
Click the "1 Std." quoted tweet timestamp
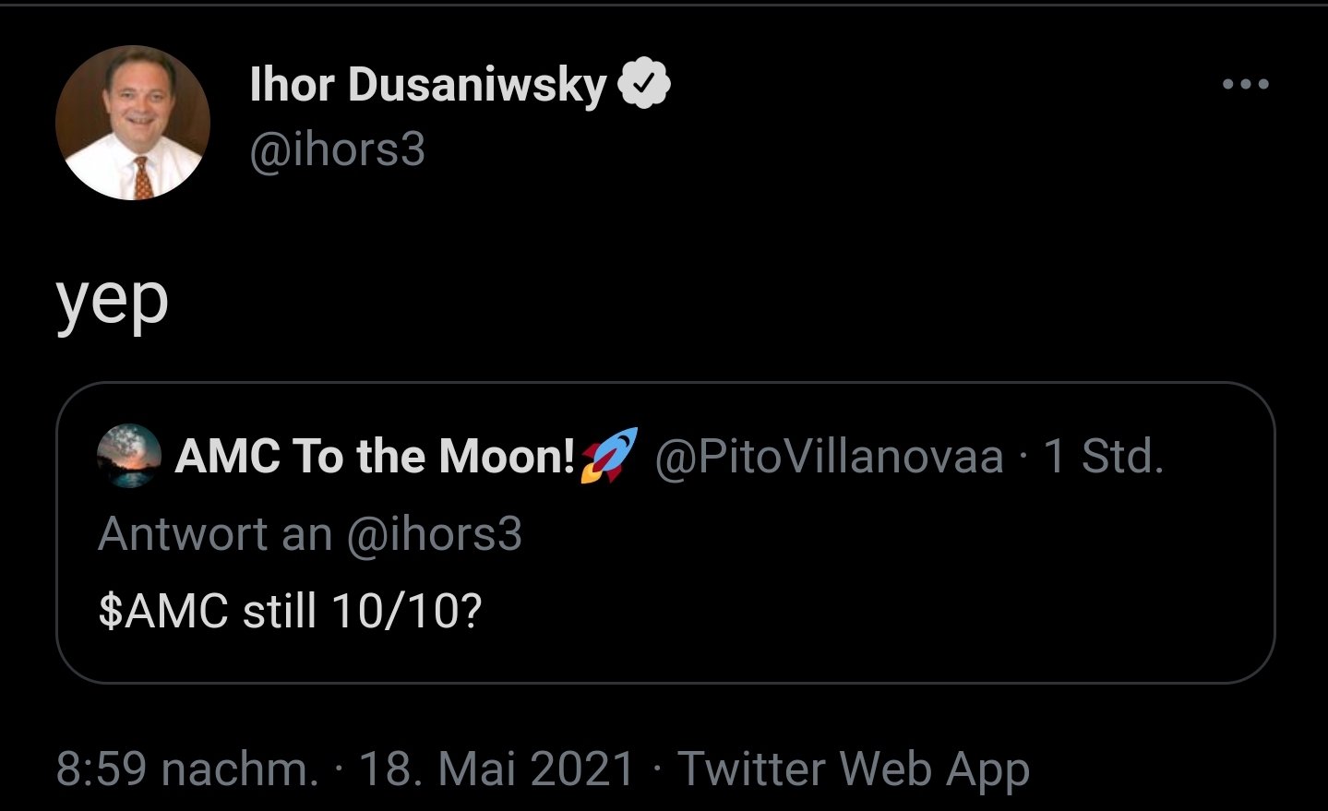[1103, 456]
